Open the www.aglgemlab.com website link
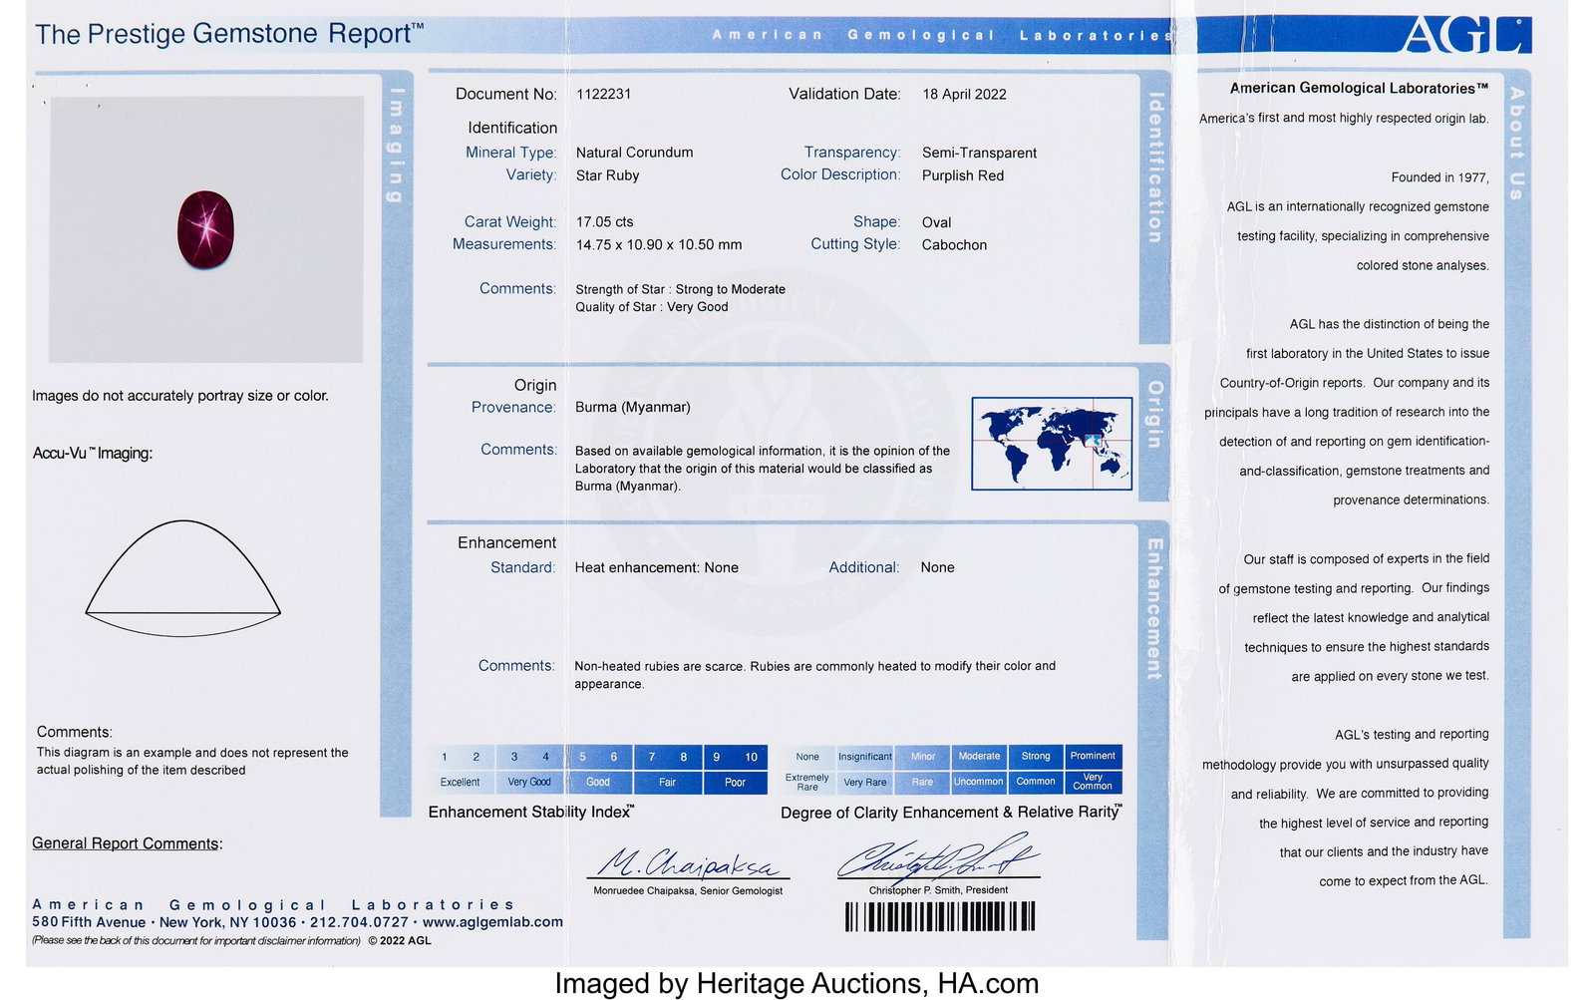The image size is (1595, 1000). [492, 922]
